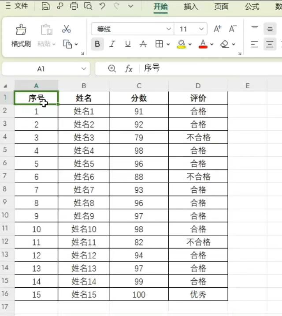Image resolution: width=282 pixels, height=316 pixels.
Task: Click the Copy icon
Action: point(67,44)
